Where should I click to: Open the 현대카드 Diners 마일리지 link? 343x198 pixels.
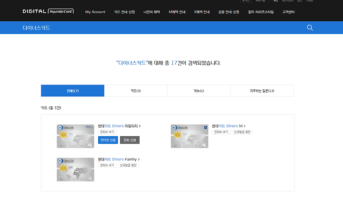tap(118, 126)
